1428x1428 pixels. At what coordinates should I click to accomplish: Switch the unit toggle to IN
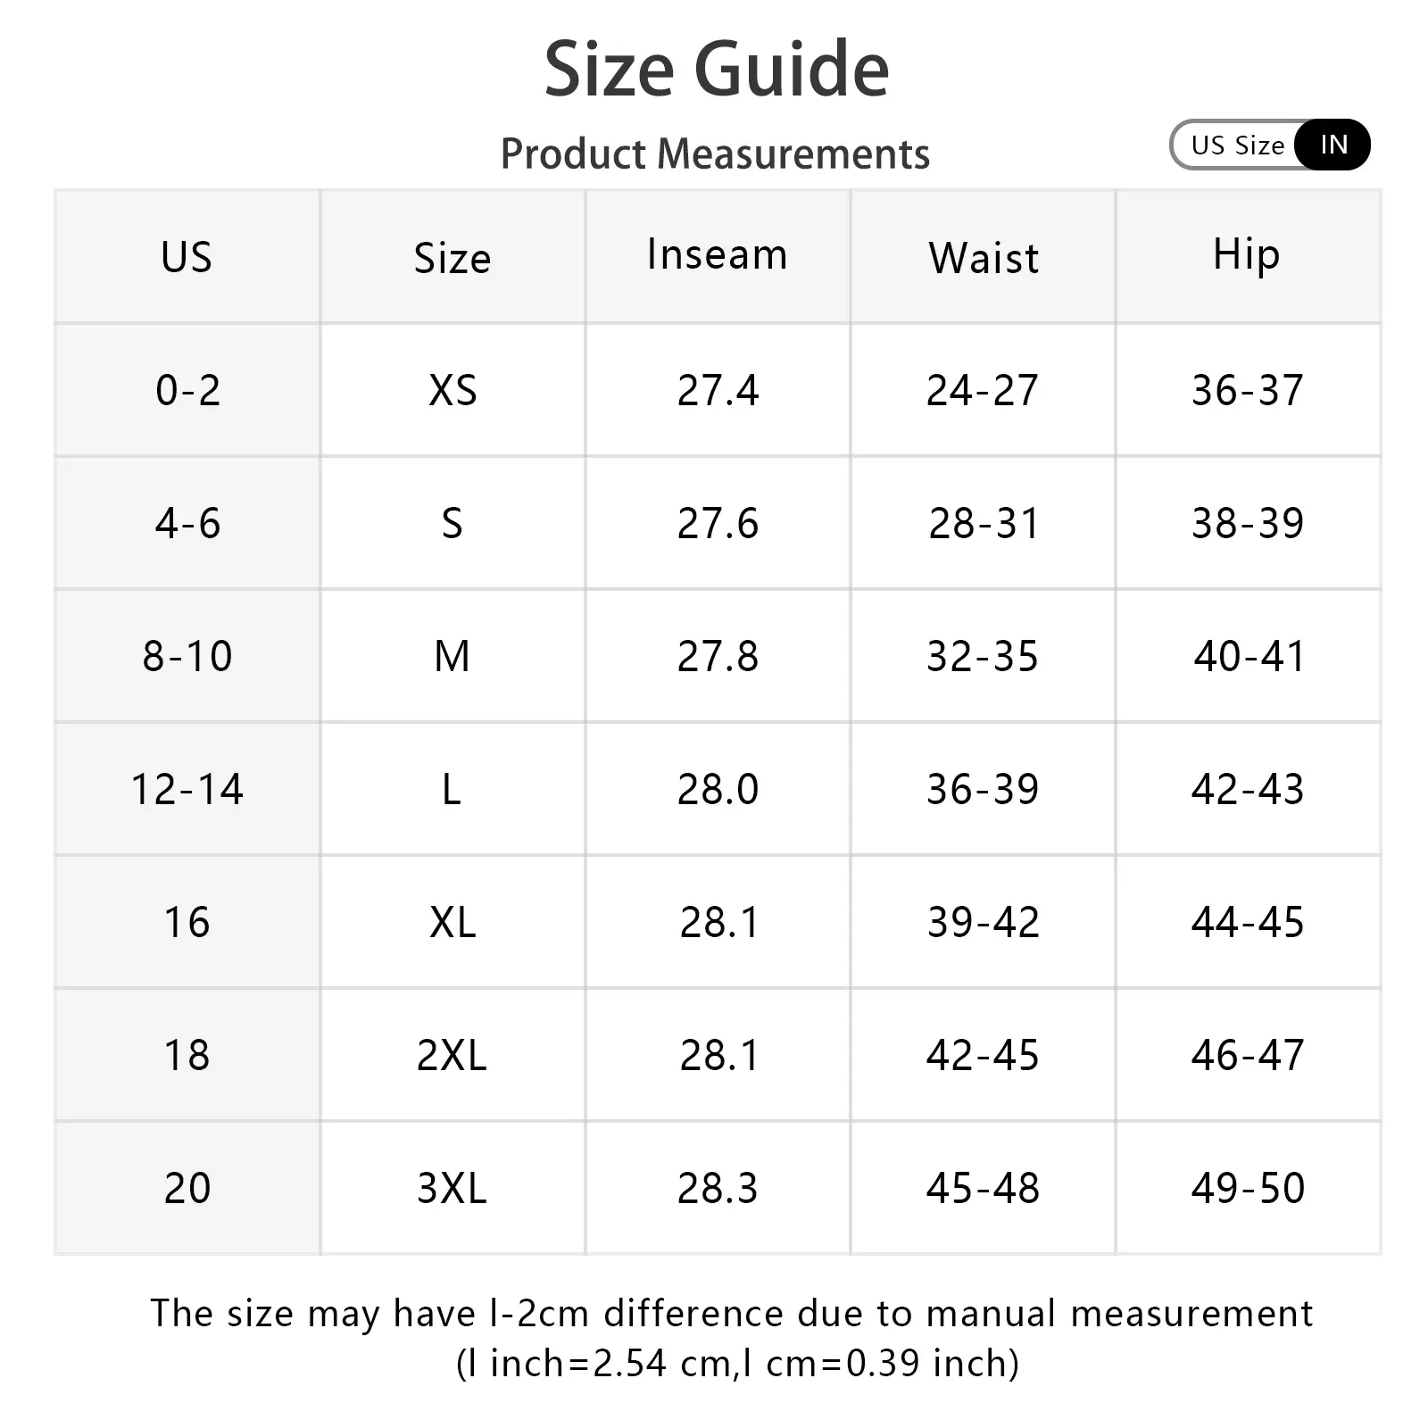tap(1333, 145)
